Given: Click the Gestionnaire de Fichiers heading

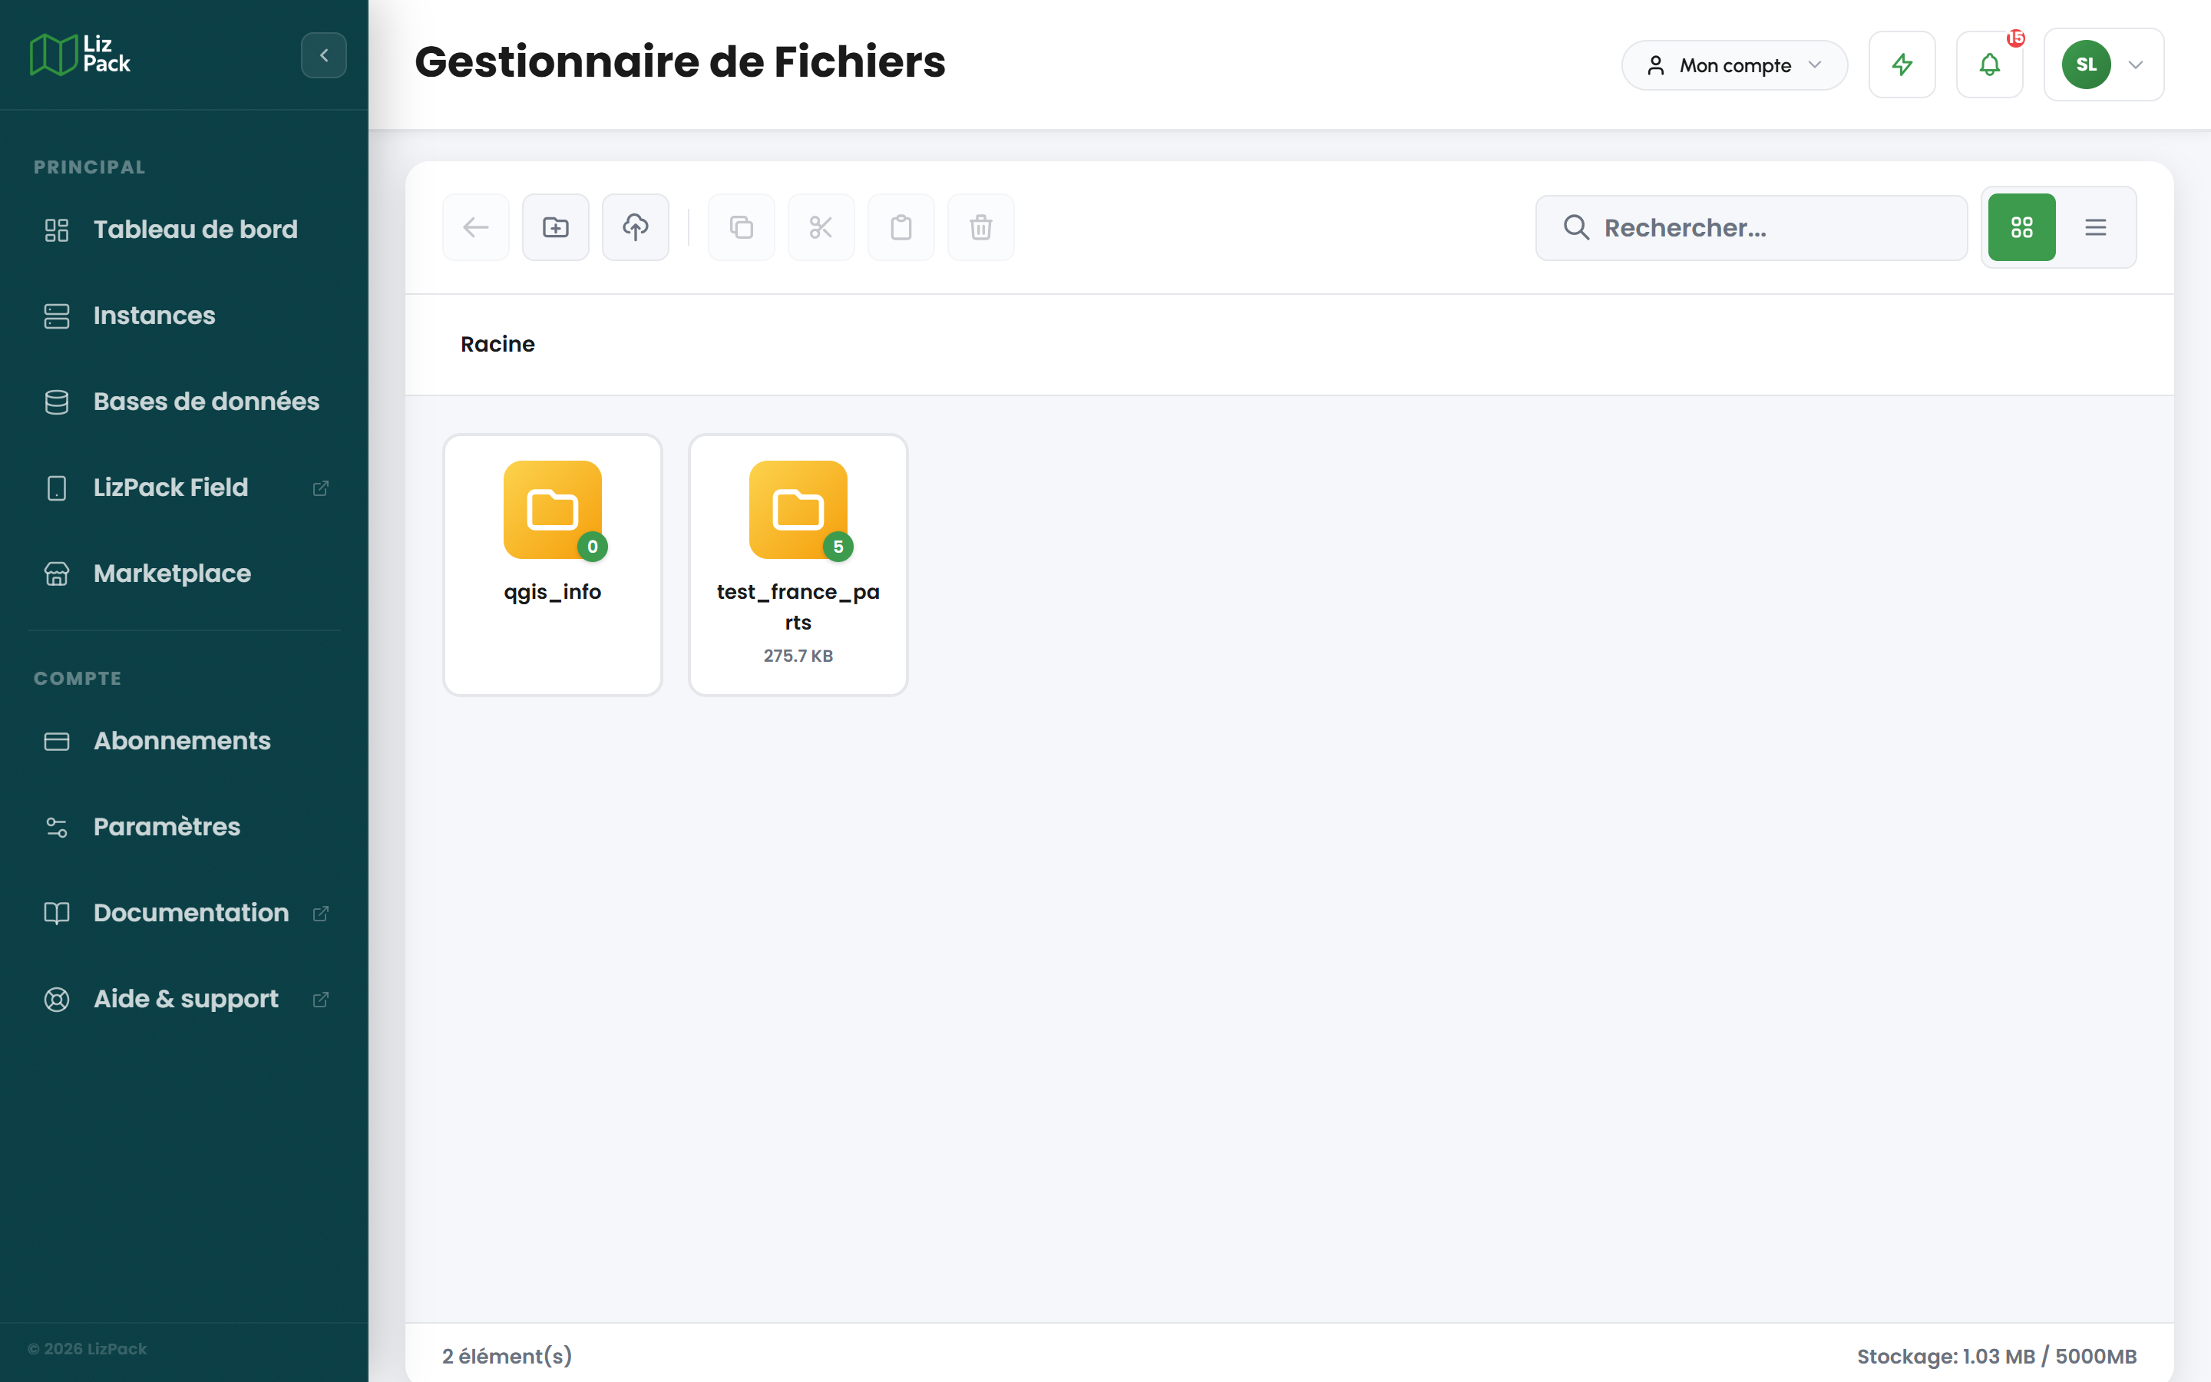Looking at the screenshot, I should click(679, 62).
